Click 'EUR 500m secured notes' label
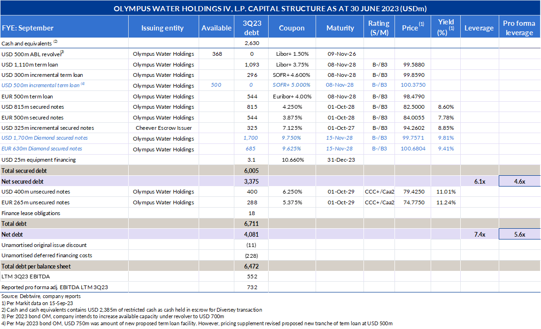 (x=32, y=117)
